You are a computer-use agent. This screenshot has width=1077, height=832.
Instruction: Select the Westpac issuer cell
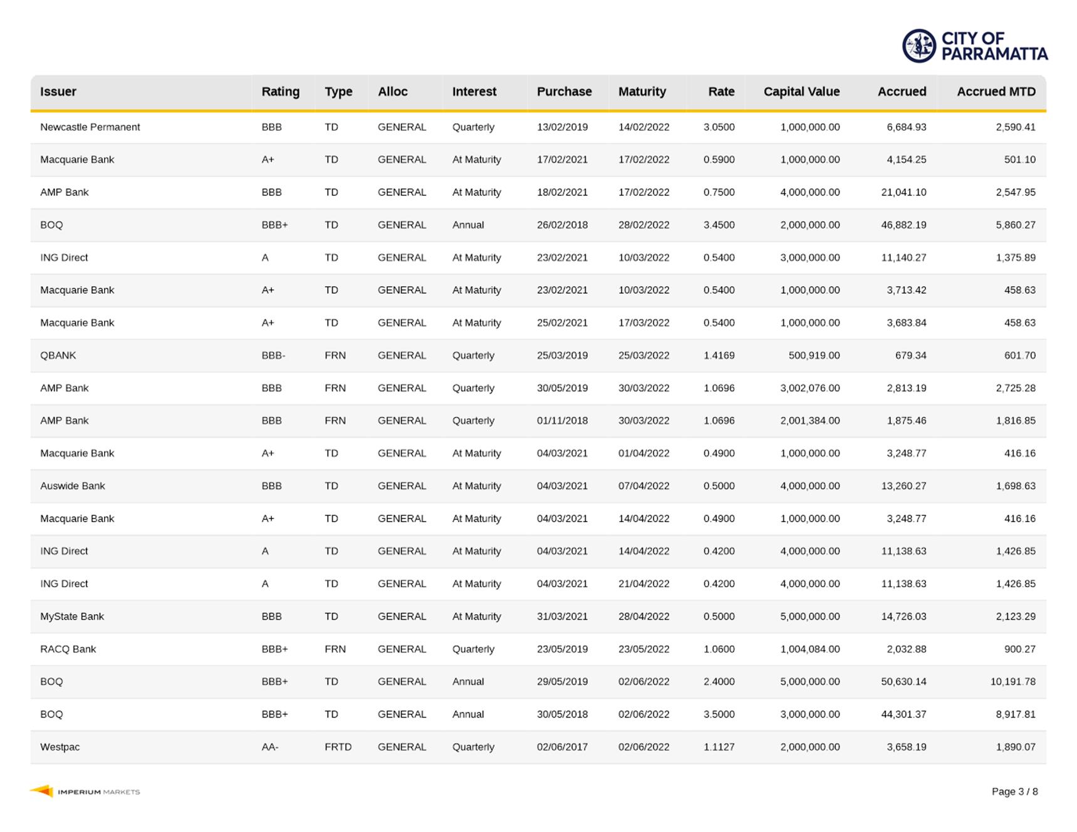pos(60,747)
